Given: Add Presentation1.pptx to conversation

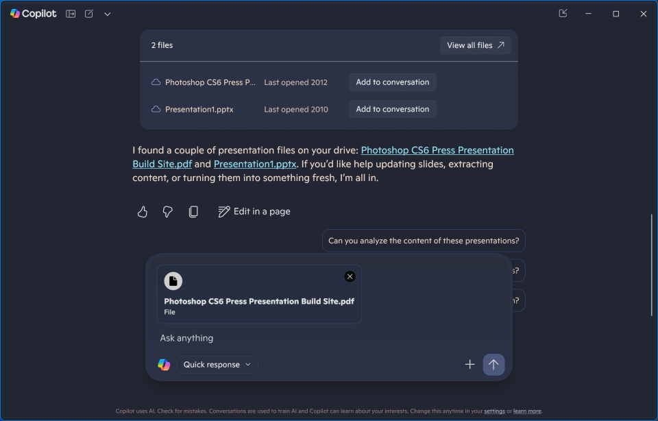Looking at the screenshot, I should tap(392, 109).
